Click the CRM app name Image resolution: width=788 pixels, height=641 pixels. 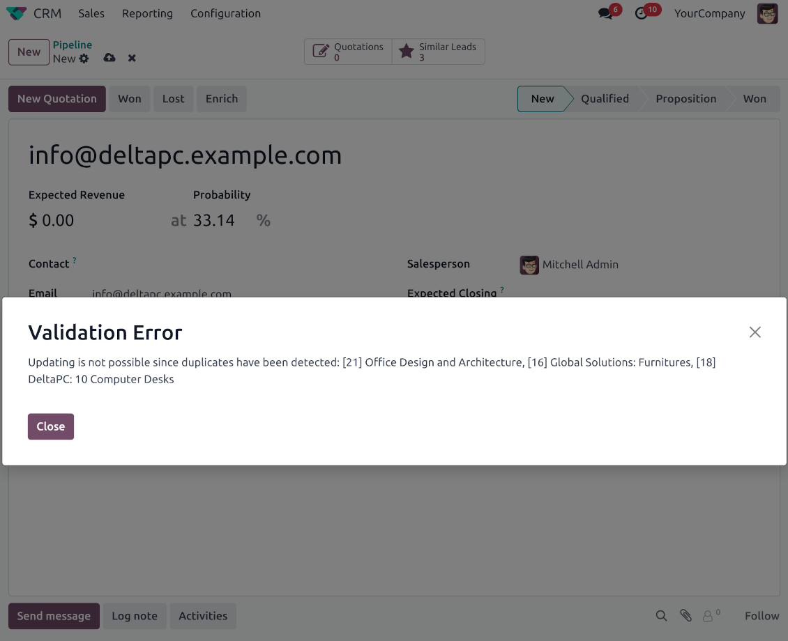pos(47,13)
